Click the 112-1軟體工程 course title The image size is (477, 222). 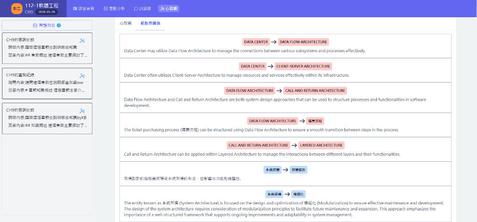[x=42, y=6]
